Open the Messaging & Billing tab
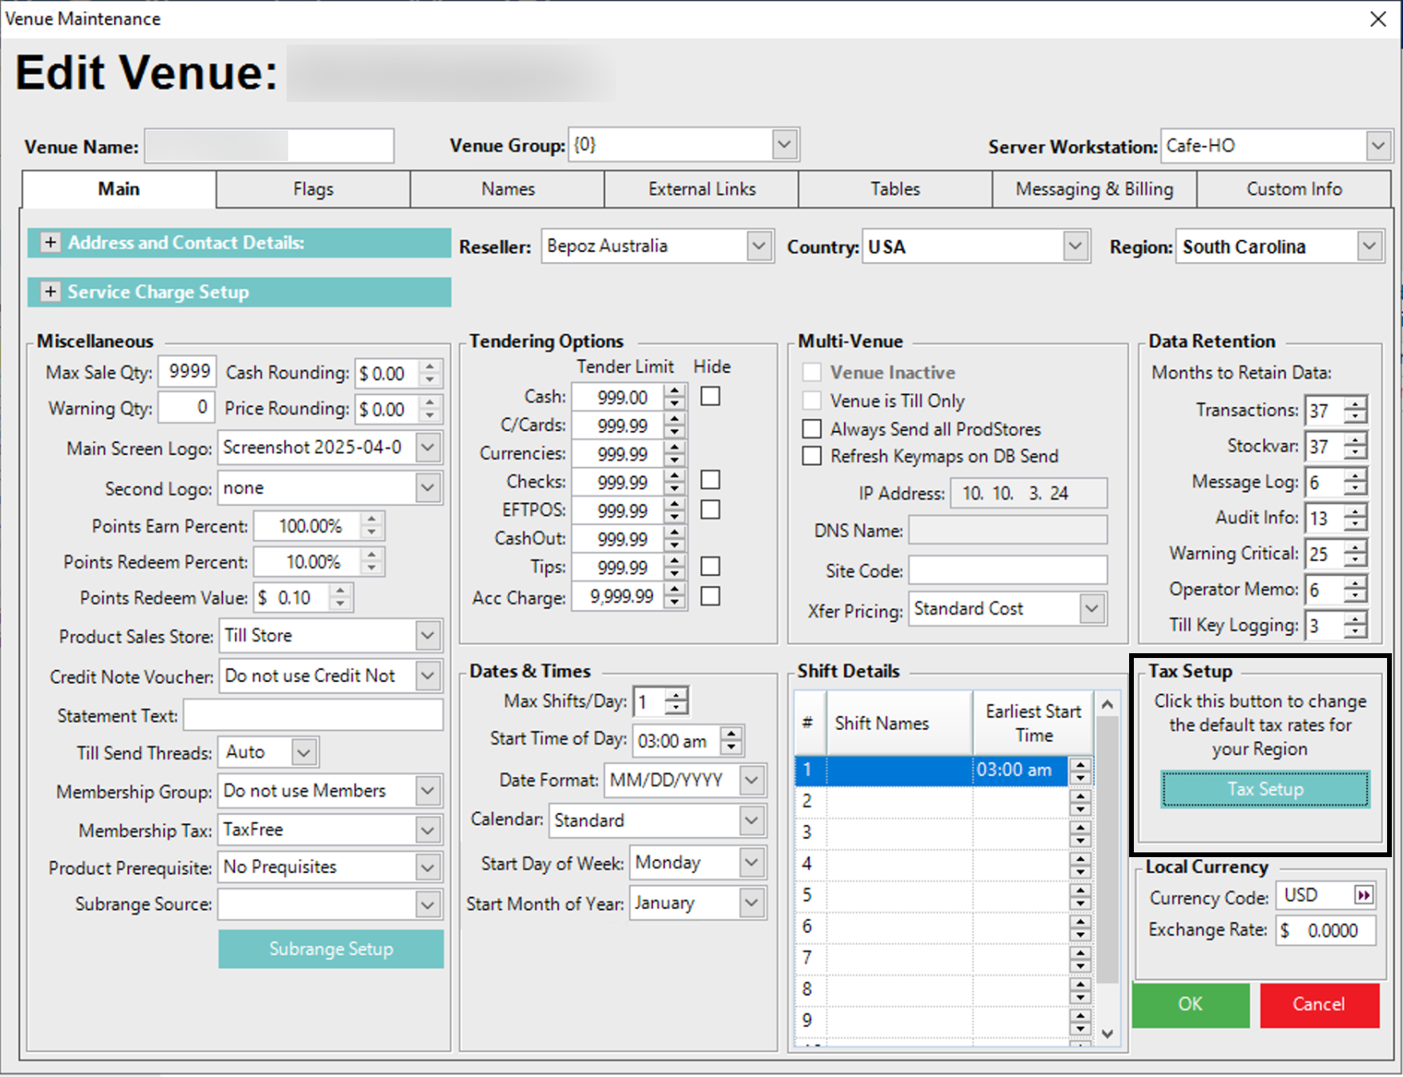Image resolution: width=1403 pixels, height=1077 pixels. pyautogui.click(x=1094, y=190)
